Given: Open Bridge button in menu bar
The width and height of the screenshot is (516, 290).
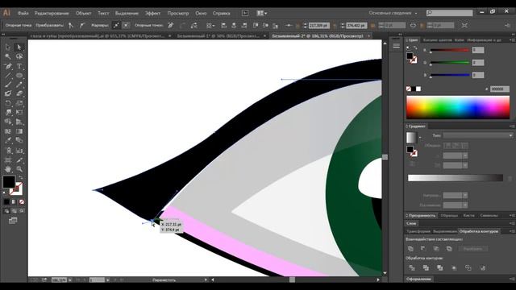Looking at the screenshot, I should tap(245, 13).
